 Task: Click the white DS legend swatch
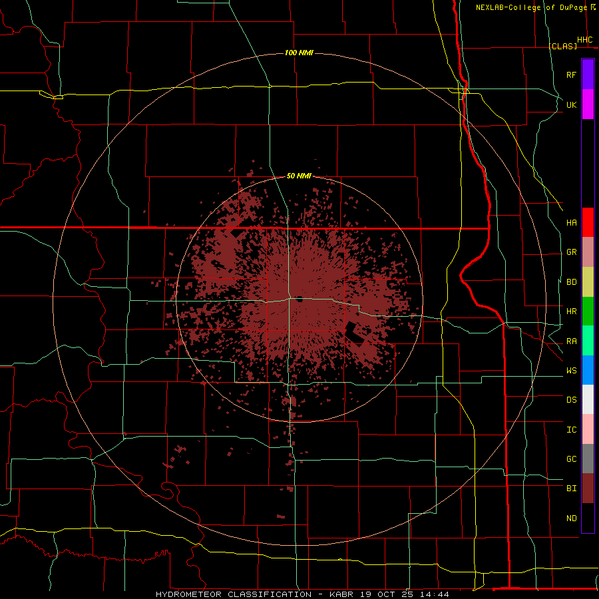[x=588, y=399]
